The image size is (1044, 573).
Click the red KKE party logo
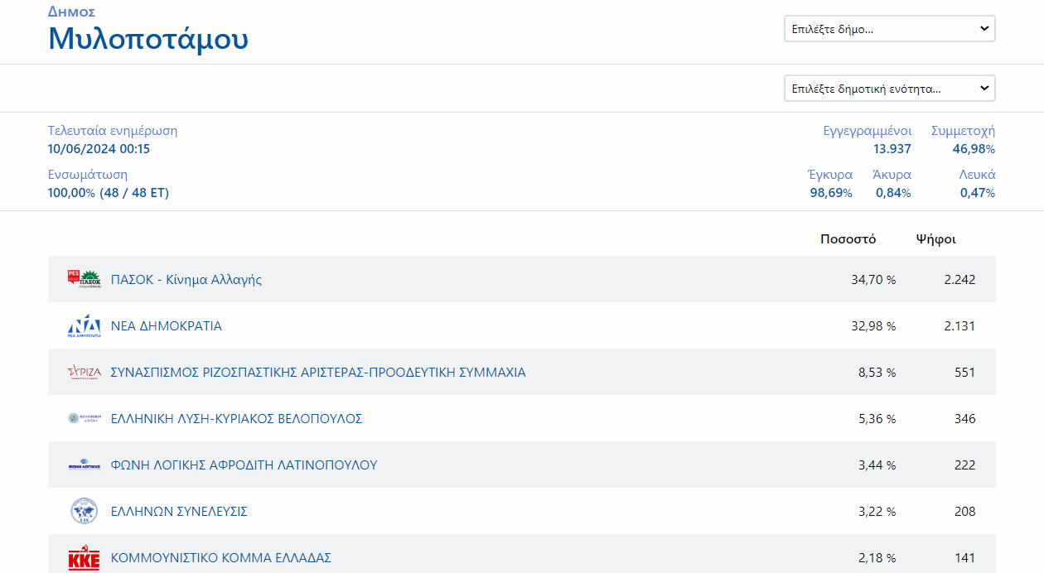tap(84, 558)
